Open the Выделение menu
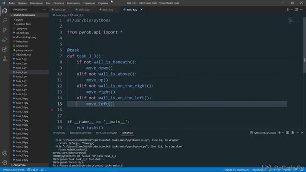The image size is (306, 172). click(x=36, y=3)
